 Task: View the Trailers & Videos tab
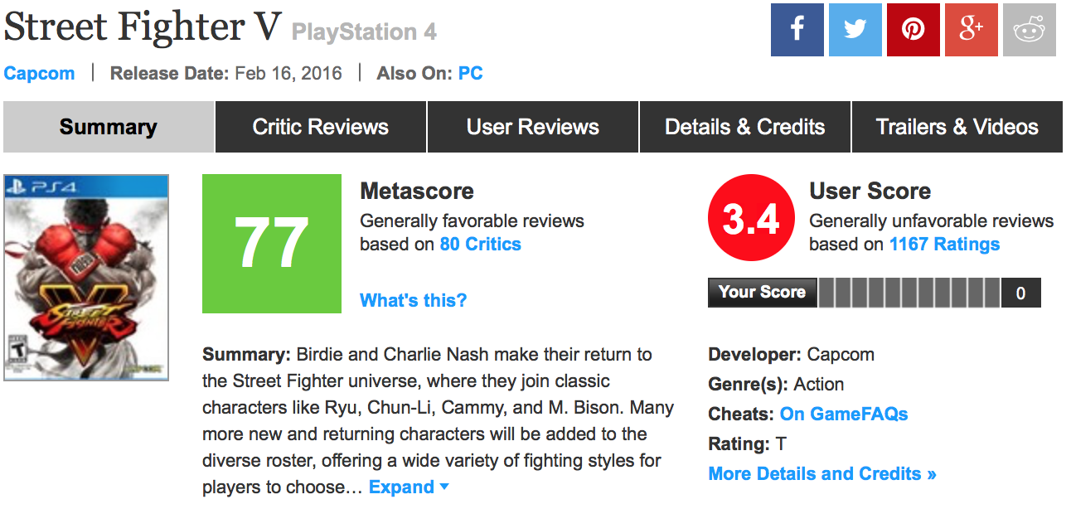tap(957, 127)
